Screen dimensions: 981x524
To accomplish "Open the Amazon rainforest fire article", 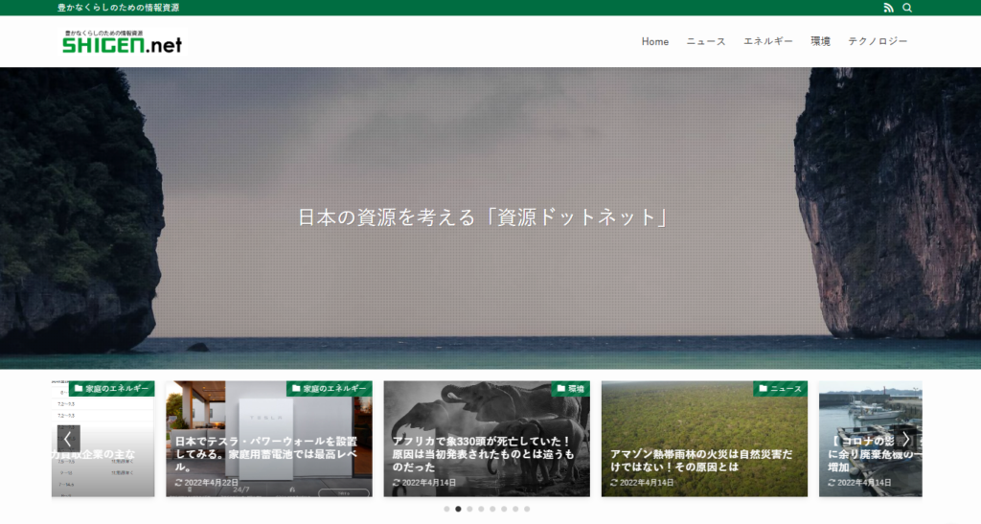I will (x=703, y=460).
